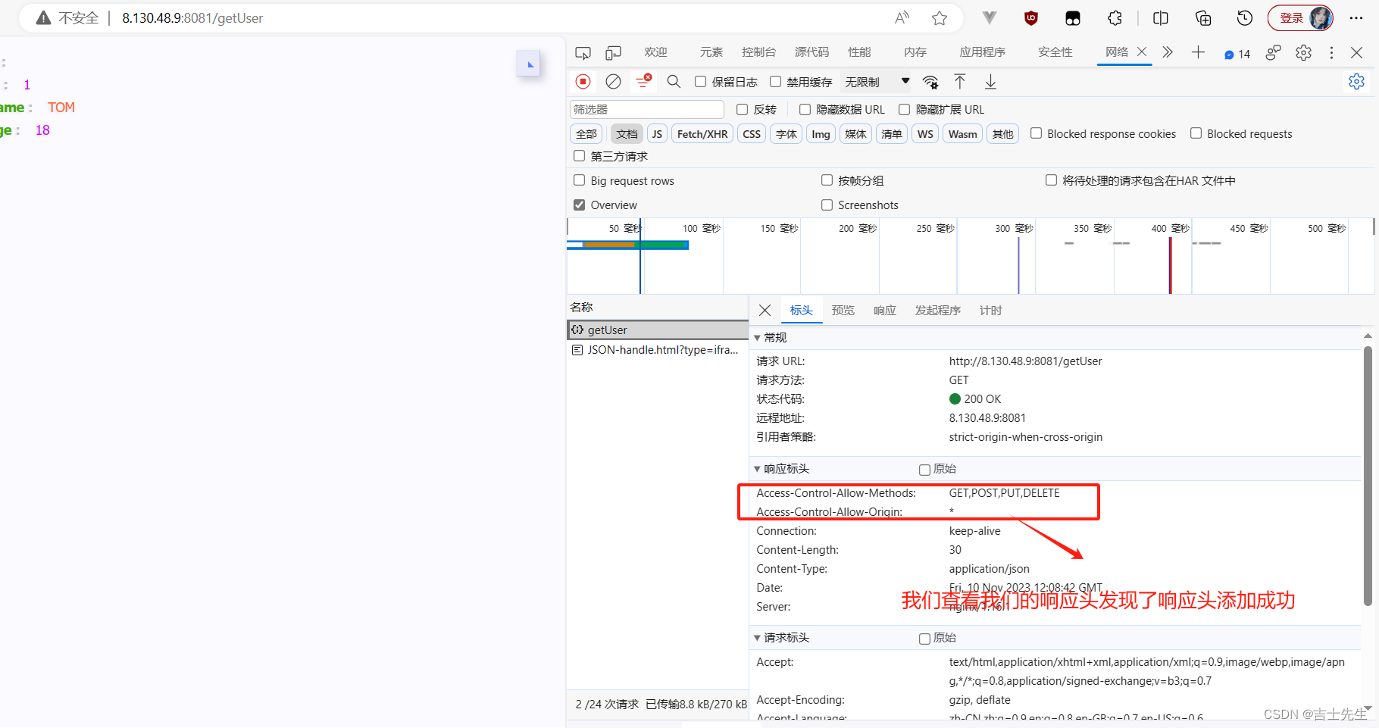Click the read aloud icon in address bar
The height and width of the screenshot is (728, 1379).
(x=902, y=18)
